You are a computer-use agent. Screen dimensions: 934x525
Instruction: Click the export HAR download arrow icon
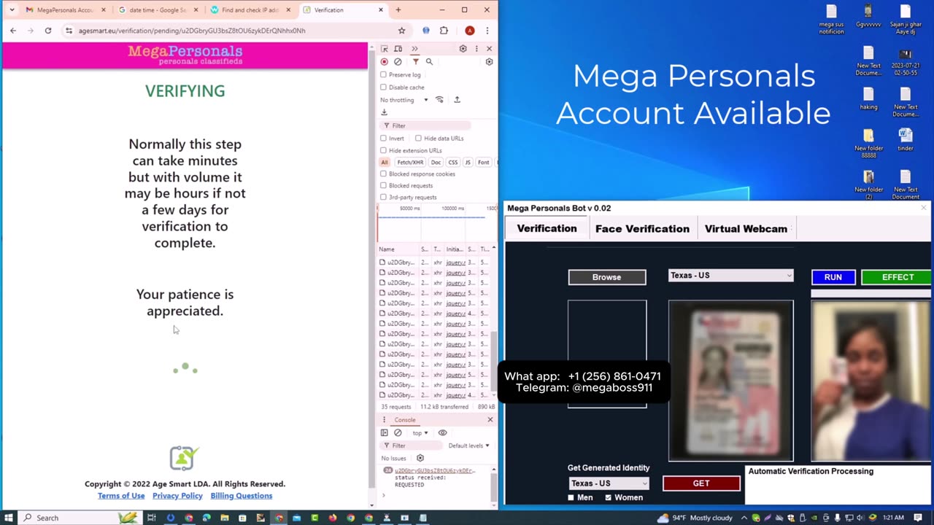(385, 112)
